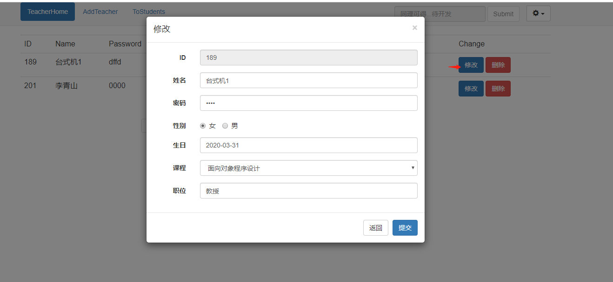Screen dimensions: 613x282
Task: Click the ID cell 201
Action: pos(30,86)
